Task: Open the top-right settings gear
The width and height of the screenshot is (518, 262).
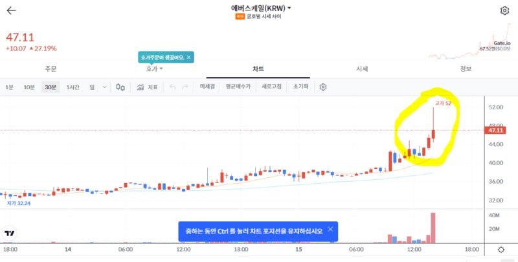Action: [504, 10]
